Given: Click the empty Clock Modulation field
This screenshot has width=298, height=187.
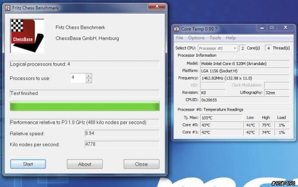Looking at the screenshot, I should 277,85.
